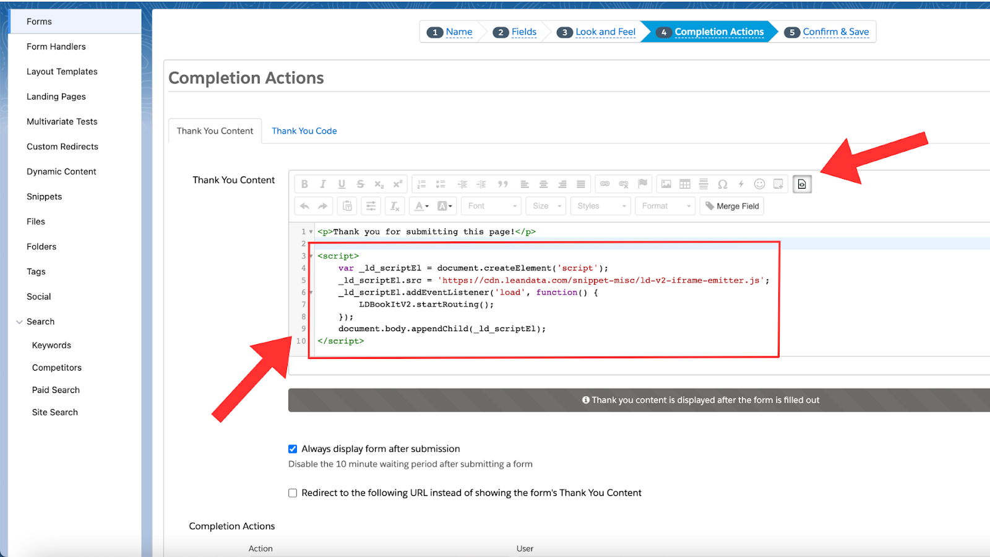This screenshot has width=990, height=557.
Task: Collapse the Search section in sidebar
Action: coord(20,322)
